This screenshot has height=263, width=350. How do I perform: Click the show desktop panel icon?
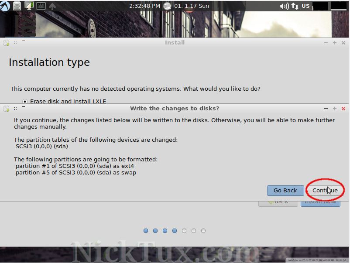click(x=29, y=6)
